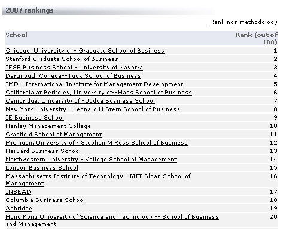Select Columbia Business School link
283x229 pixels.
point(45,200)
